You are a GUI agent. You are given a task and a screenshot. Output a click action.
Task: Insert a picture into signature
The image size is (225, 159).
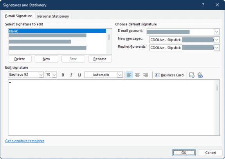(192, 75)
